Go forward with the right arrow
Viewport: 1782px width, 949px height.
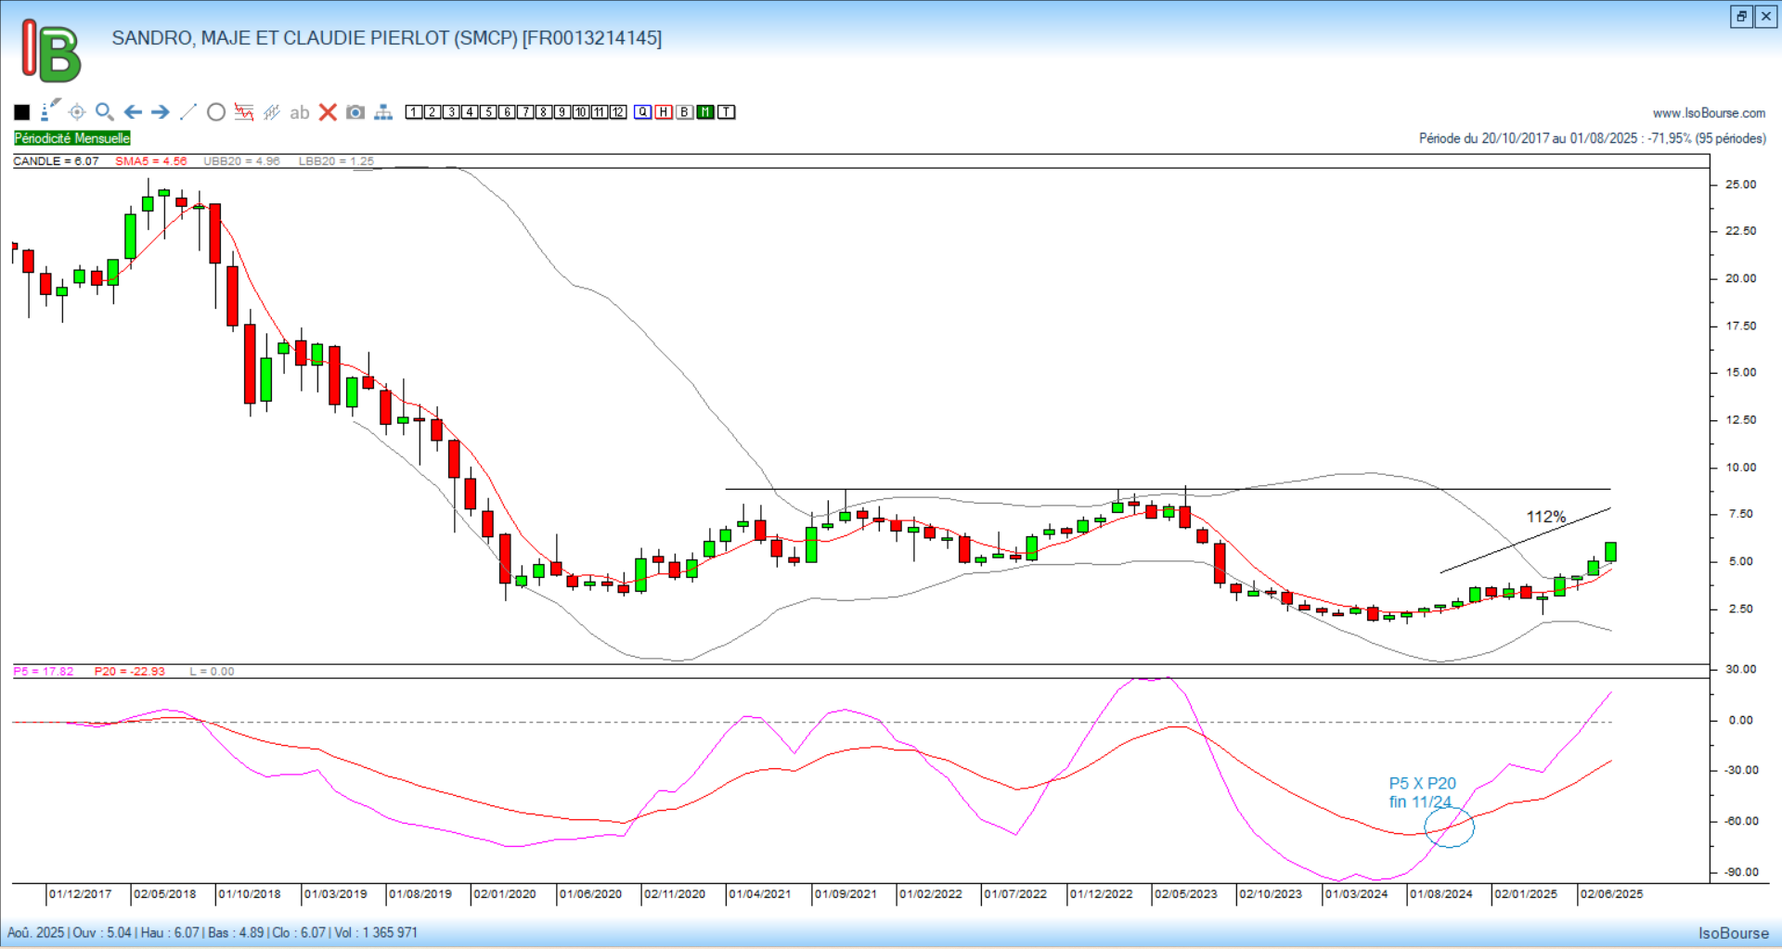(x=161, y=112)
